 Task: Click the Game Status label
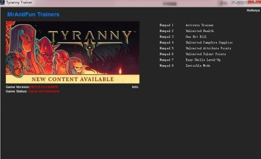tap(16, 91)
